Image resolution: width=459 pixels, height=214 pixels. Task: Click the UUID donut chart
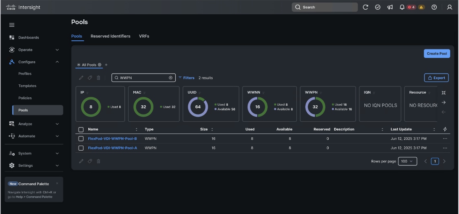[198, 107]
